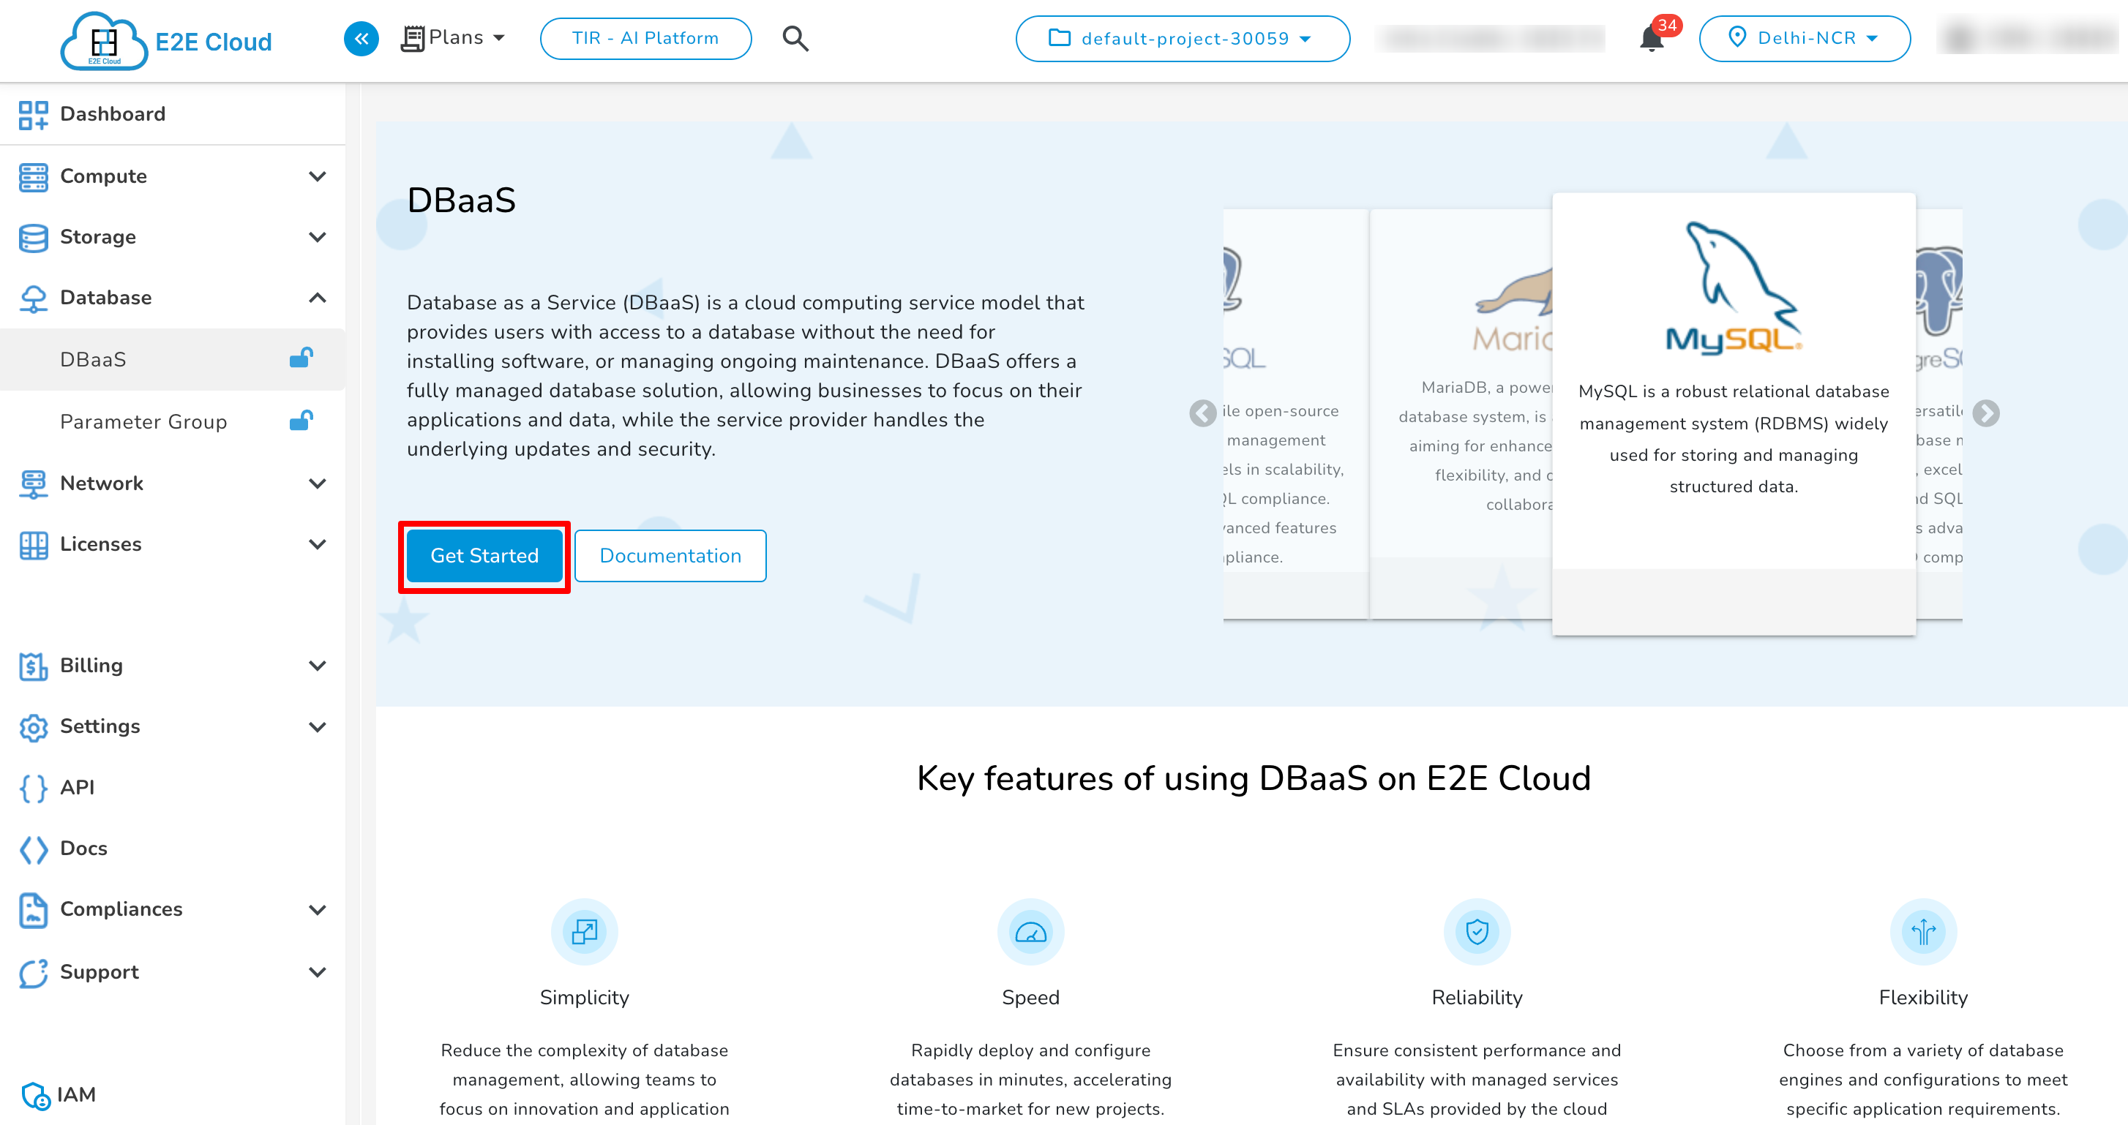Click the MySQL dolphin logo
This screenshot has height=1125, width=2128.
1733,288
